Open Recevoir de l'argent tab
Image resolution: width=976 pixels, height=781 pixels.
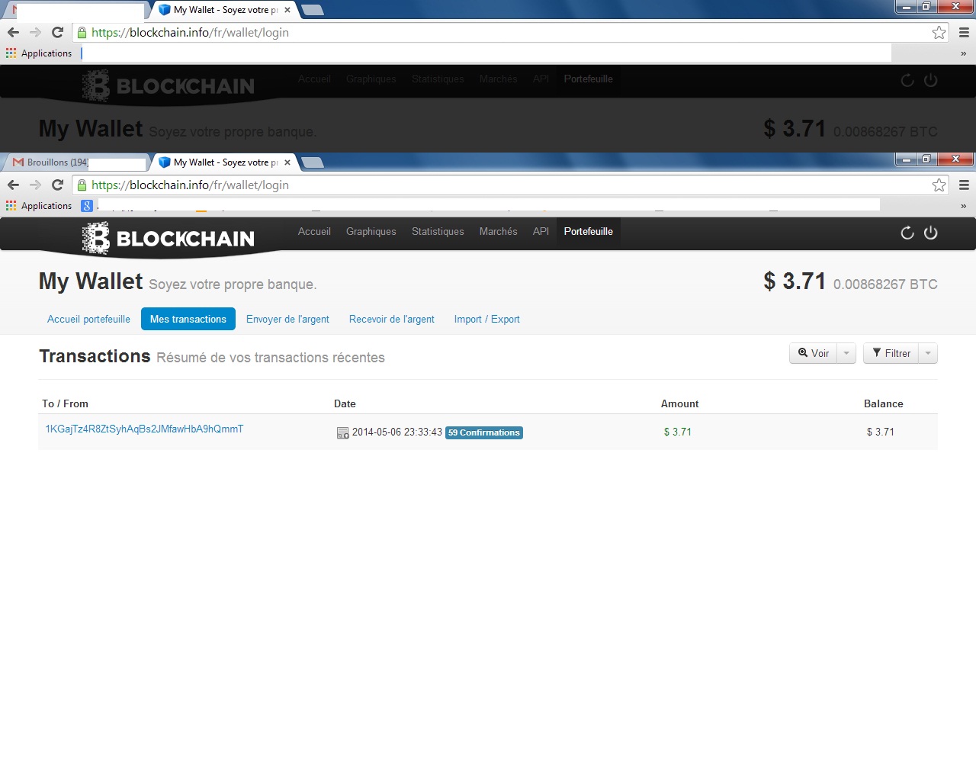pos(392,319)
